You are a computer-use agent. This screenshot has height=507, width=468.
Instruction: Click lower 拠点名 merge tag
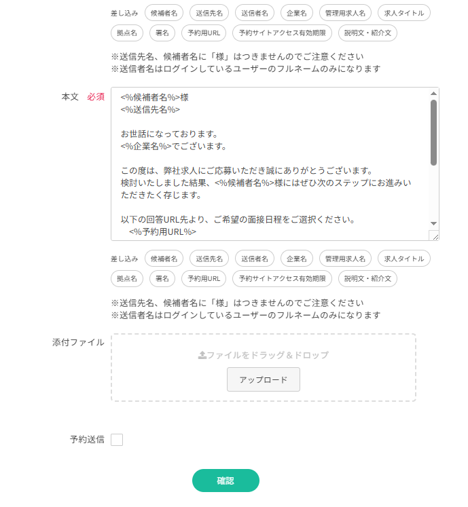(x=127, y=279)
